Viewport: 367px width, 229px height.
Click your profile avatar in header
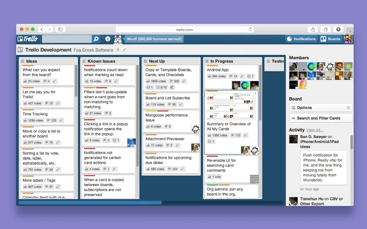348,39
